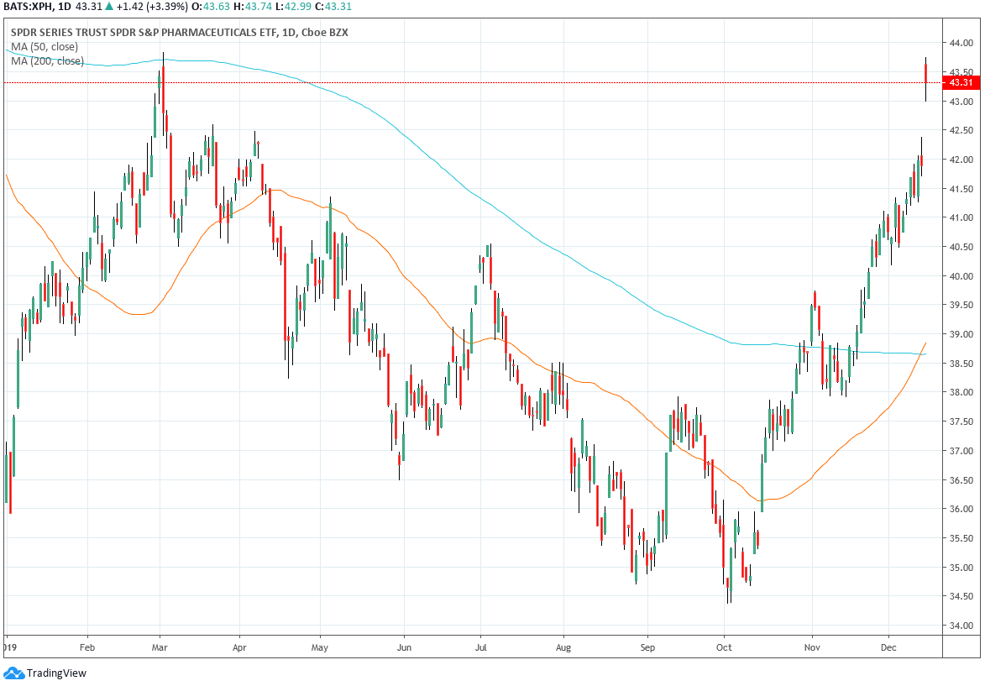Click the 44.00 price axis label
This screenshot has height=686, width=985.
tap(961, 44)
